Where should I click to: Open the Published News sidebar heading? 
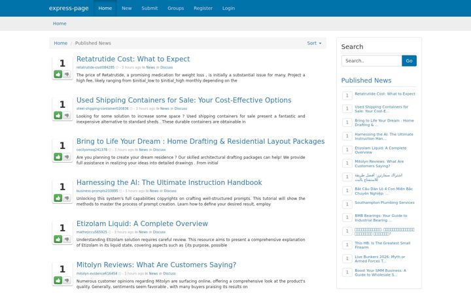click(x=366, y=80)
